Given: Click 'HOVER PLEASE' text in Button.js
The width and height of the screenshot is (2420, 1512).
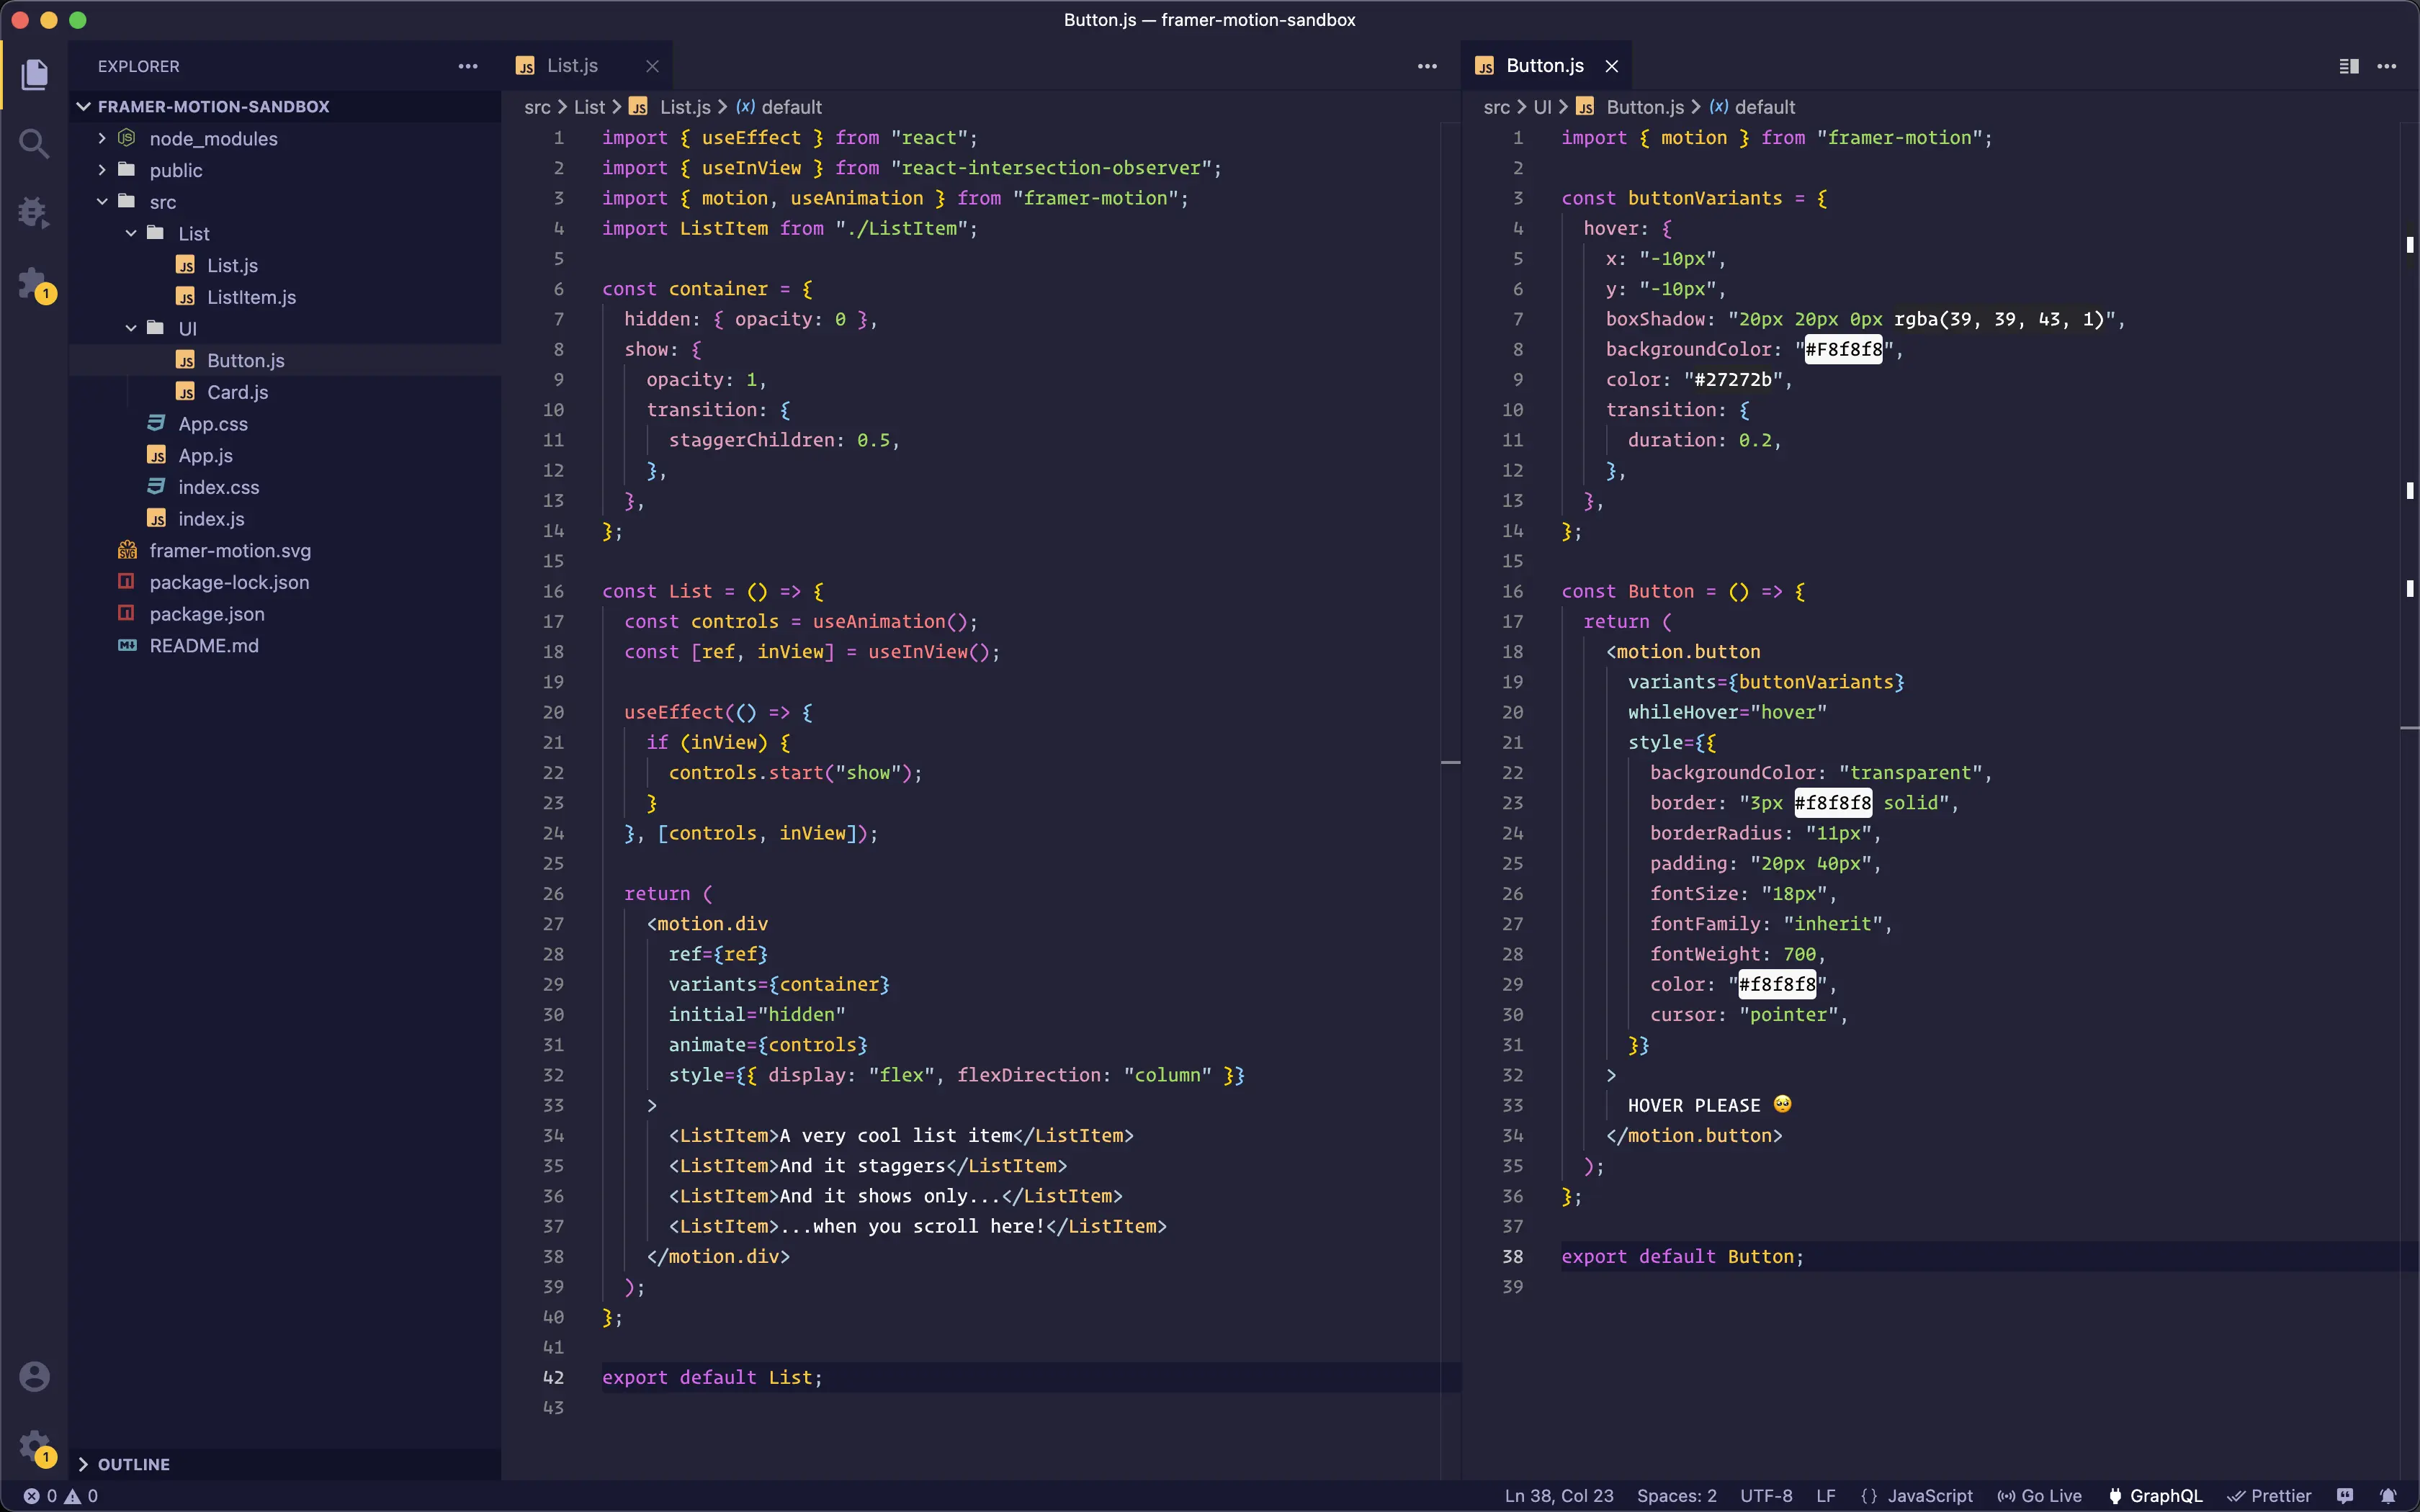Looking at the screenshot, I should pos(1694,1106).
